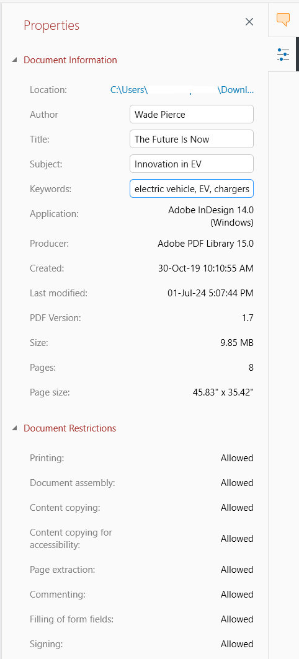
Task: Click the Title field The Future Is Now
Action: point(192,139)
